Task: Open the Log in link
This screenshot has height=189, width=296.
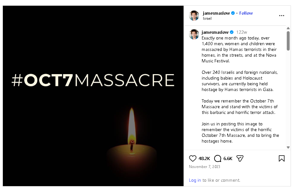Action: point(195,180)
